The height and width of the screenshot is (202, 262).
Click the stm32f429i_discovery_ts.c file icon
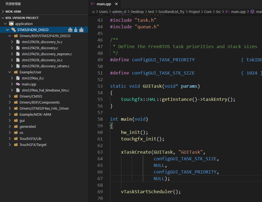click(18, 42)
